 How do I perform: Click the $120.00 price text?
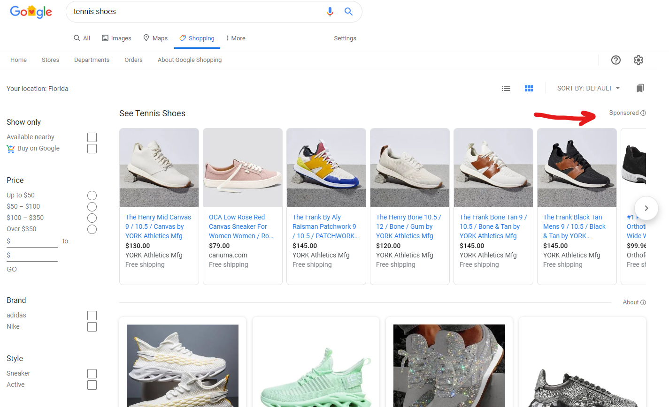[x=388, y=246]
